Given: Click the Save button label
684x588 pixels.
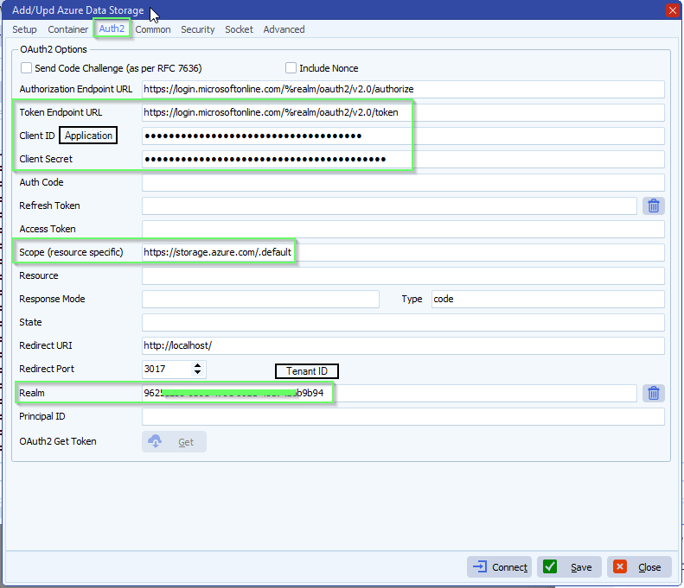Looking at the screenshot, I should coord(581,567).
